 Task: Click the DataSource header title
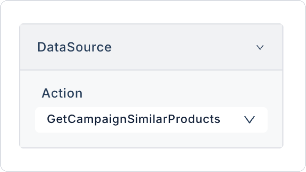pyautogui.click(x=74, y=47)
